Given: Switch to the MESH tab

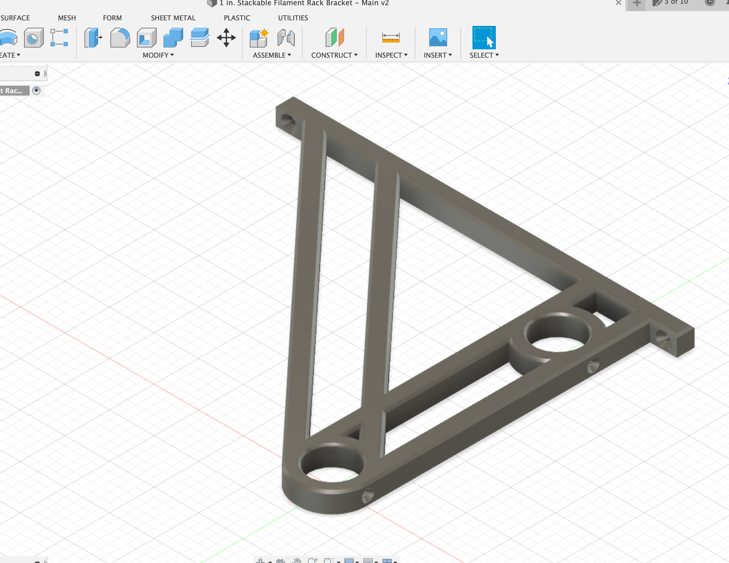Looking at the screenshot, I should point(67,18).
